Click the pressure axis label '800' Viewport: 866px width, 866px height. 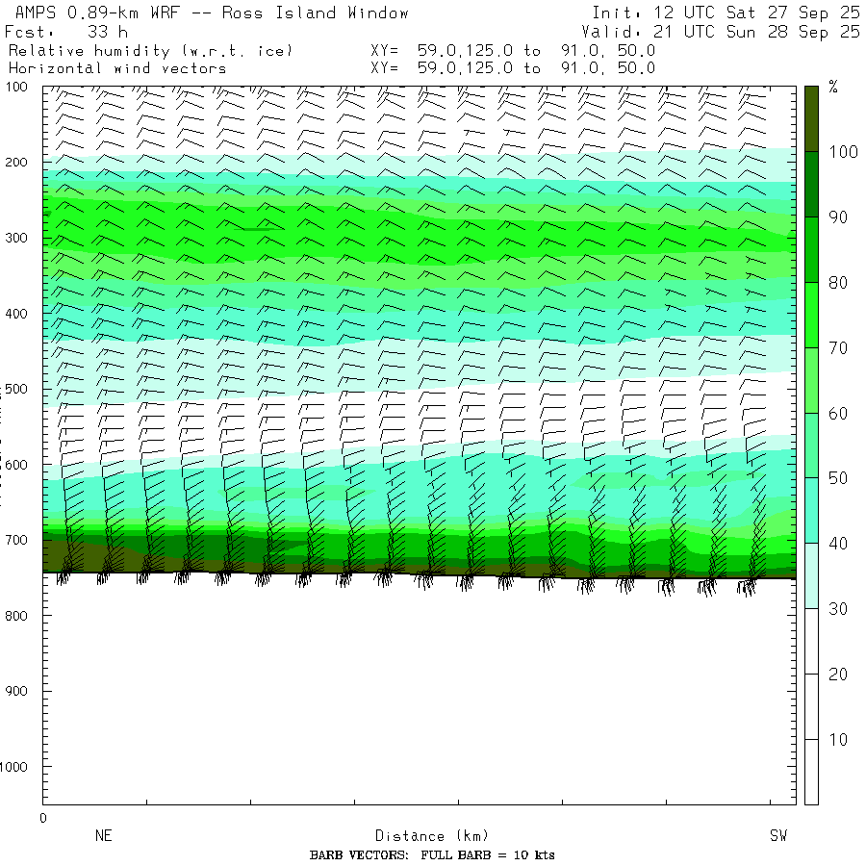tap(16, 616)
